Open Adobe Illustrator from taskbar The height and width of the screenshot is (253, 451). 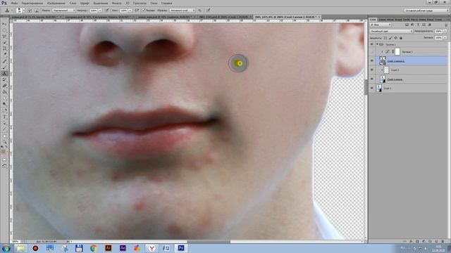pos(108,248)
